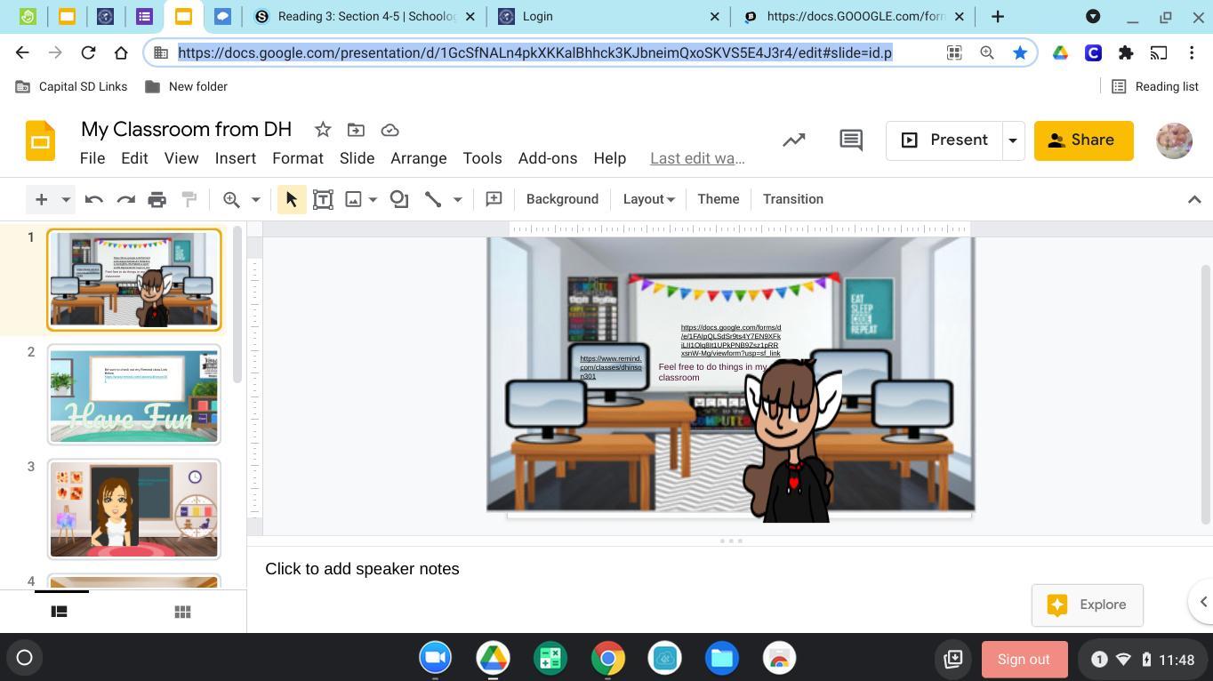Undo the last action
The width and height of the screenshot is (1213, 681).
93,199
